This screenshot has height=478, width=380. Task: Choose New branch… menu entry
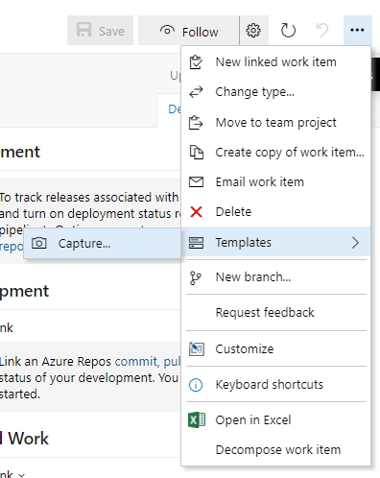click(x=275, y=277)
